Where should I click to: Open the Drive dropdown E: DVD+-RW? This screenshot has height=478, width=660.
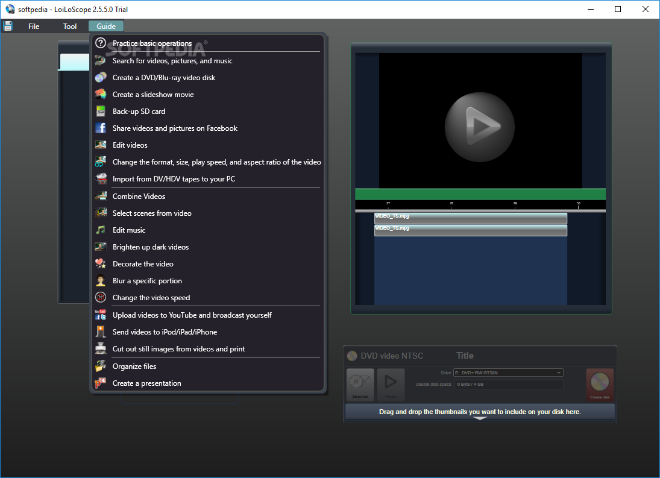[508, 373]
